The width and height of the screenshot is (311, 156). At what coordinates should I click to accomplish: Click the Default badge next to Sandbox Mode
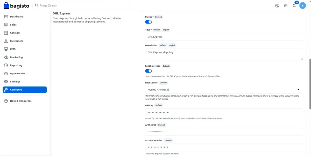click(166, 66)
